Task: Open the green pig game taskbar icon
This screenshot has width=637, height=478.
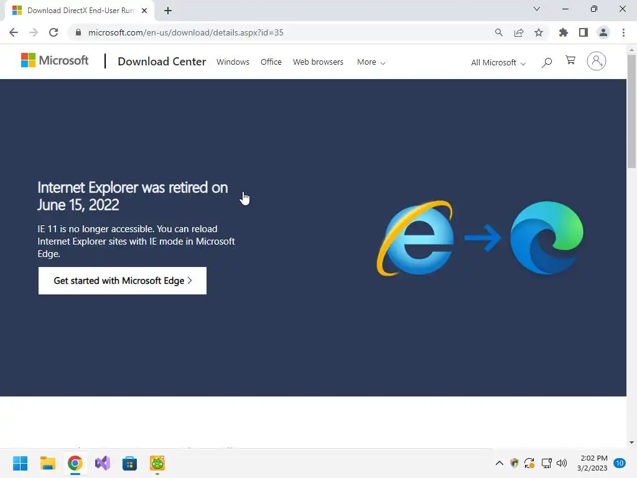Action: click(x=157, y=463)
